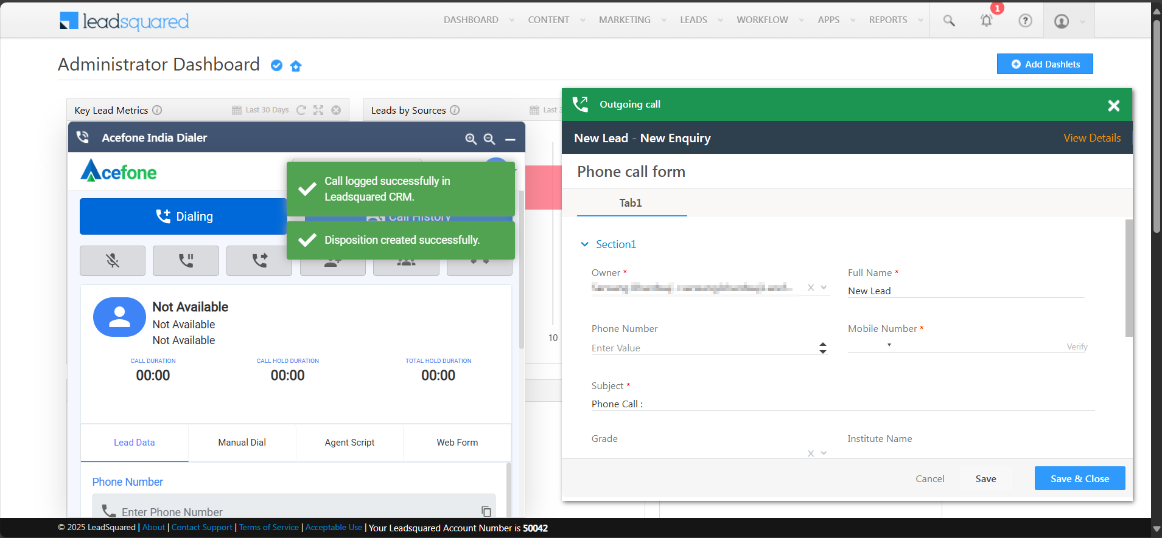Close the Outgoing call panel
The height and width of the screenshot is (538, 1162).
click(1114, 105)
